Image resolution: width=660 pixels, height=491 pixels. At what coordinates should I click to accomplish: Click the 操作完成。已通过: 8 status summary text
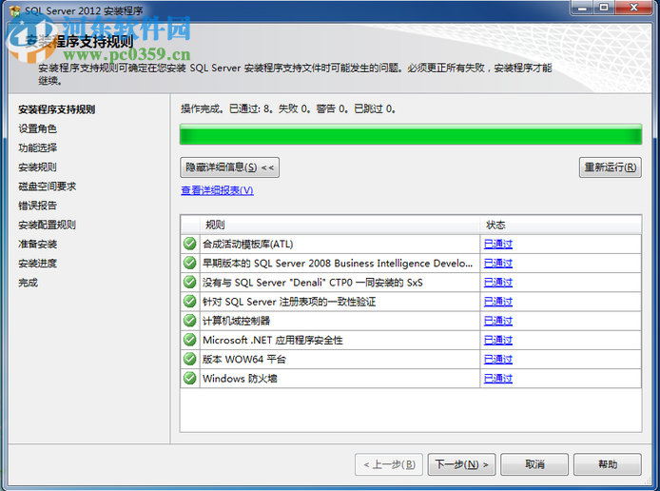(x=288, y=109)
